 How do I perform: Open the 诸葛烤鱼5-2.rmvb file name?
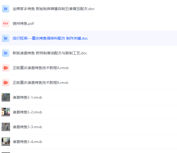coord(27,112)
